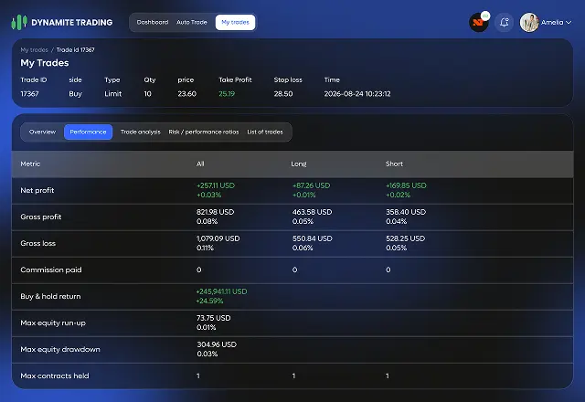Open the red flame rewards icon
Screen dimensions: 585x402
(x=478, y=23)
